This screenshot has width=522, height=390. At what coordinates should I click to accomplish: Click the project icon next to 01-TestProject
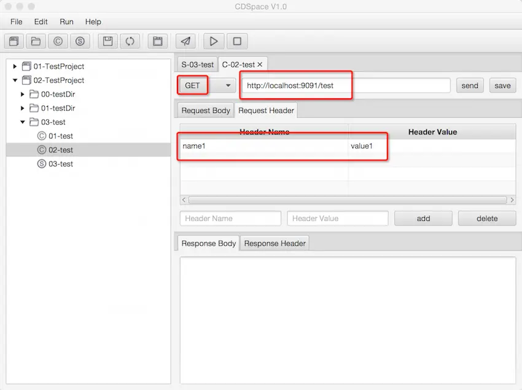point(26,66)
